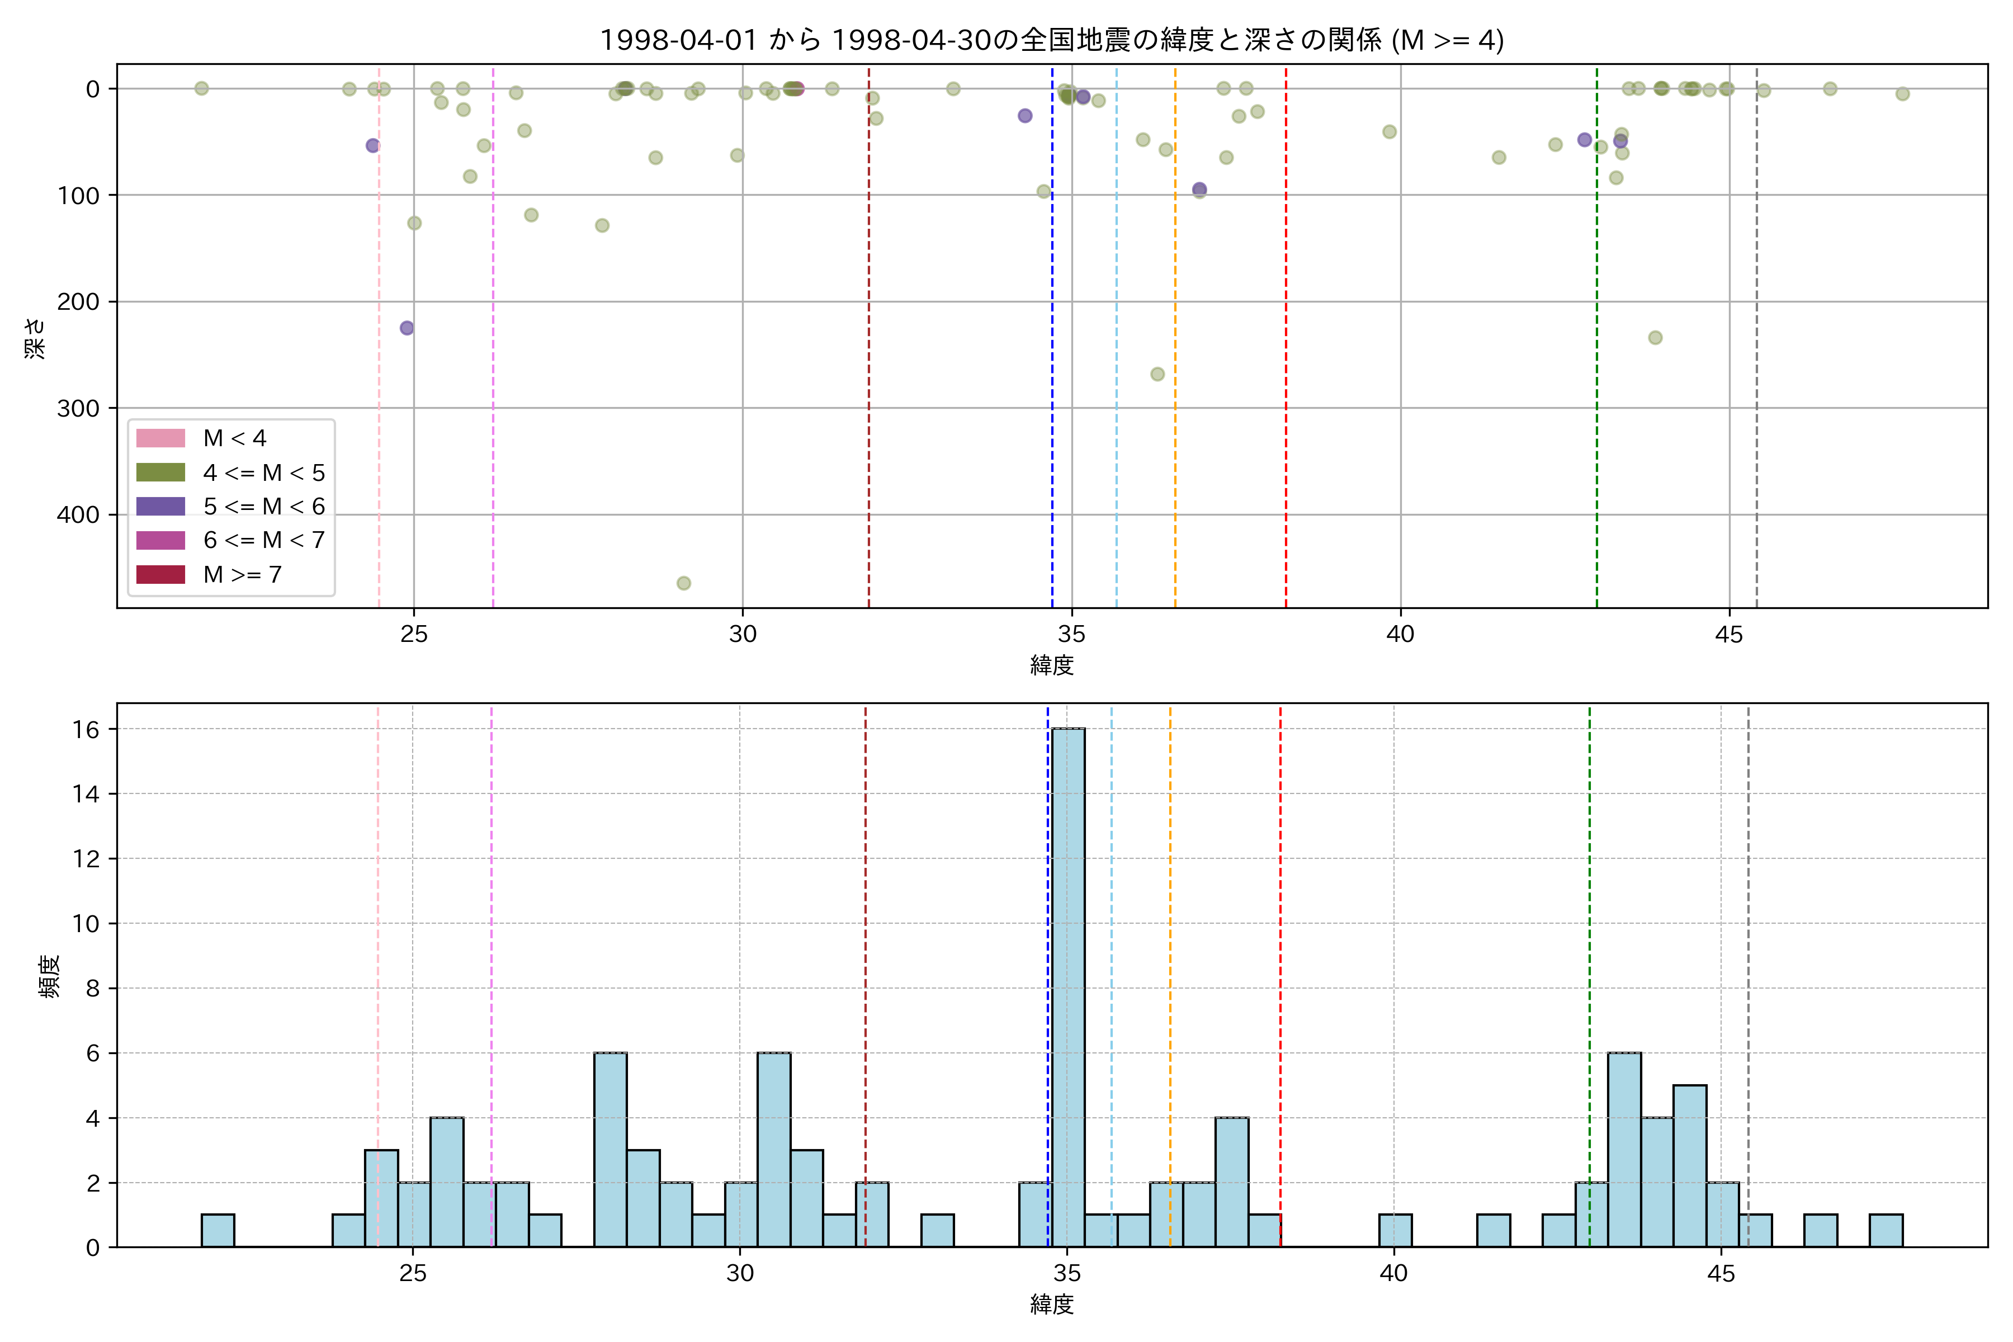Screen dimensions: 2013x1342
Task: Click the 緯度 x-axis label under scatter plot
Action: coord(1051,665)
